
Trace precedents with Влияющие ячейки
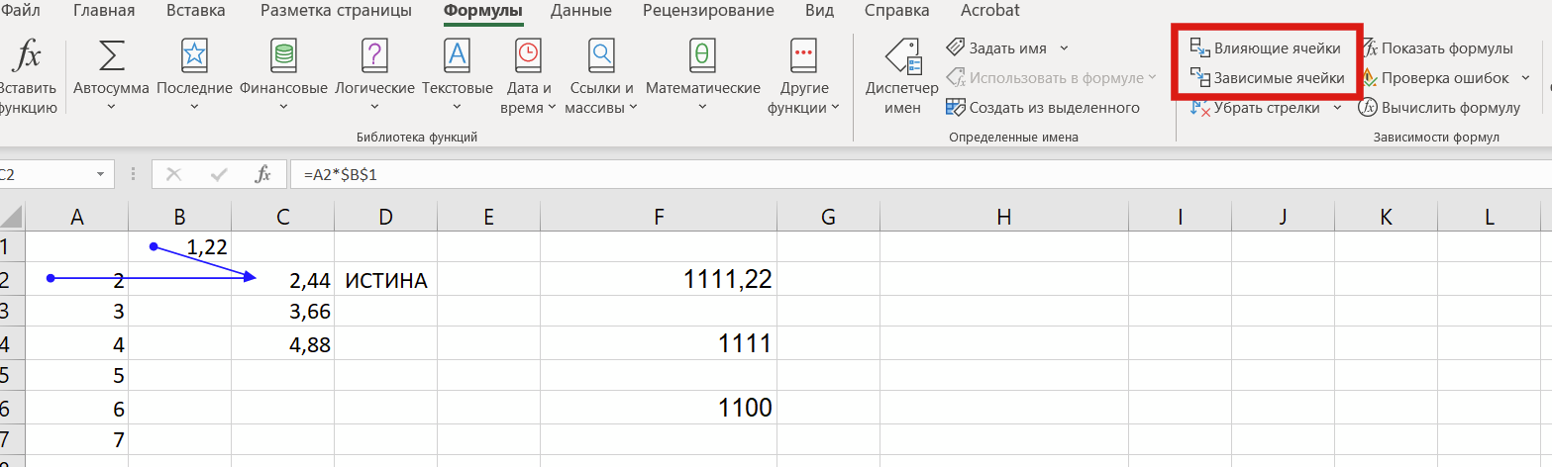[1265, 47]
